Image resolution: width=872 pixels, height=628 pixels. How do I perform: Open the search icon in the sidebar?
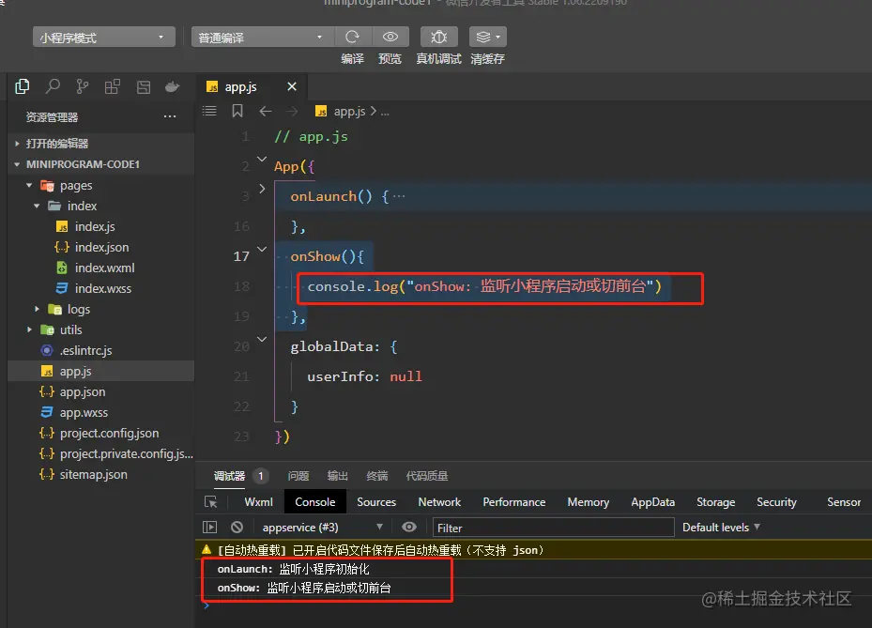tap(53, 86)
